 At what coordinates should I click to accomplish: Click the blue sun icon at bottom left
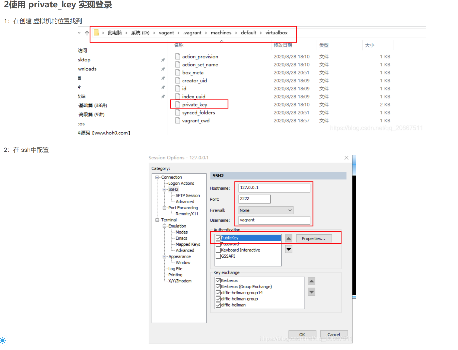pyautogui.click(x=3, y=340)
